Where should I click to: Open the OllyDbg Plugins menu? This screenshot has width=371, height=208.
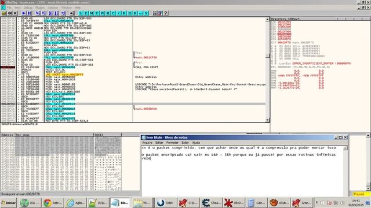click(40, 8)
